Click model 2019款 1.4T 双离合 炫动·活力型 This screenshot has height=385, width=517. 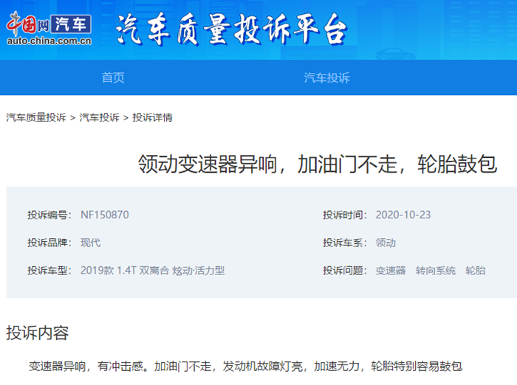coord(153,271)
